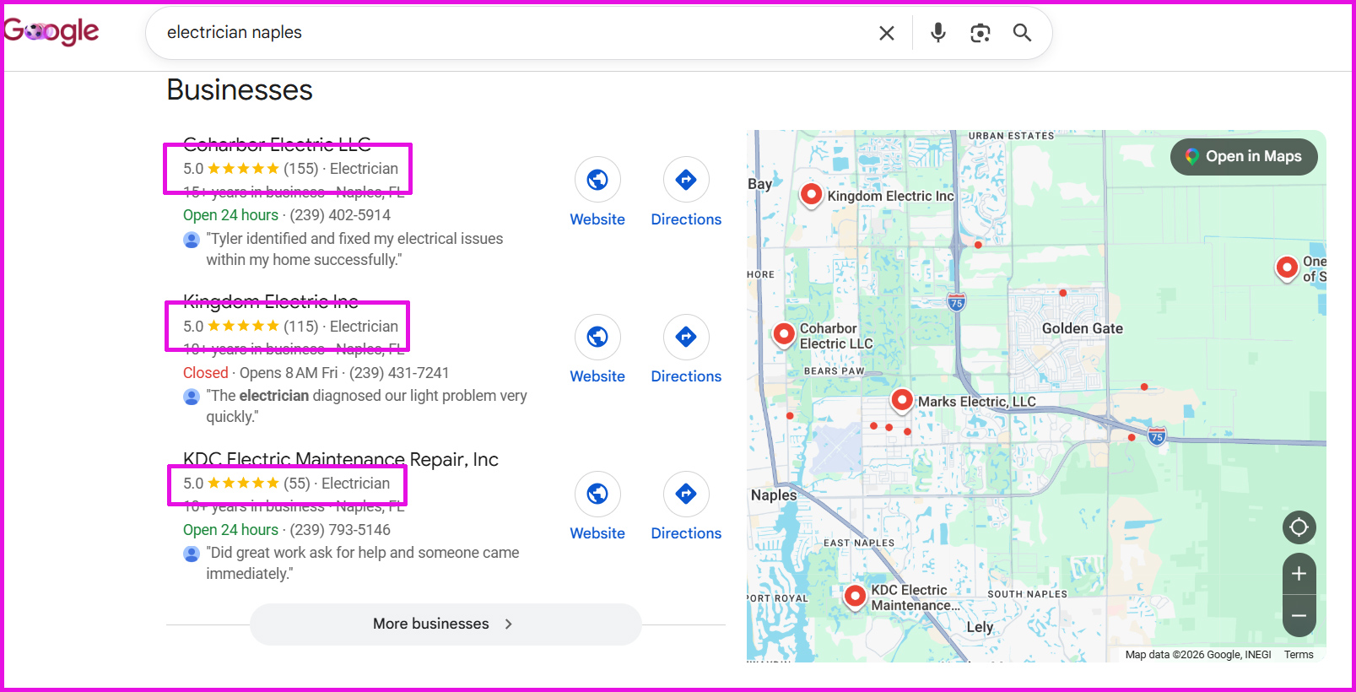
Task: Click phone number (239) 402-5914
Action: point(340,215)
